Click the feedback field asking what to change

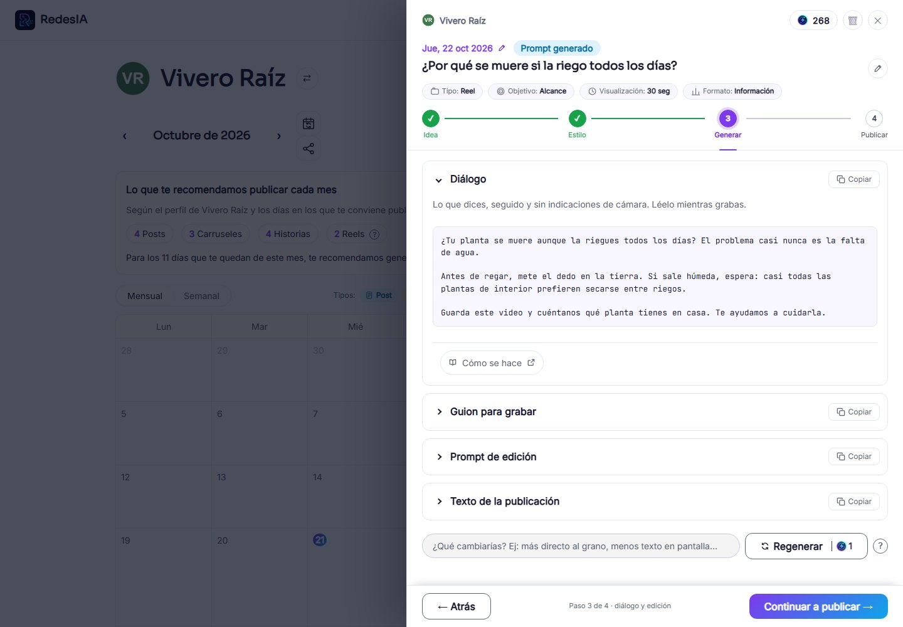(x=581, y=546)
